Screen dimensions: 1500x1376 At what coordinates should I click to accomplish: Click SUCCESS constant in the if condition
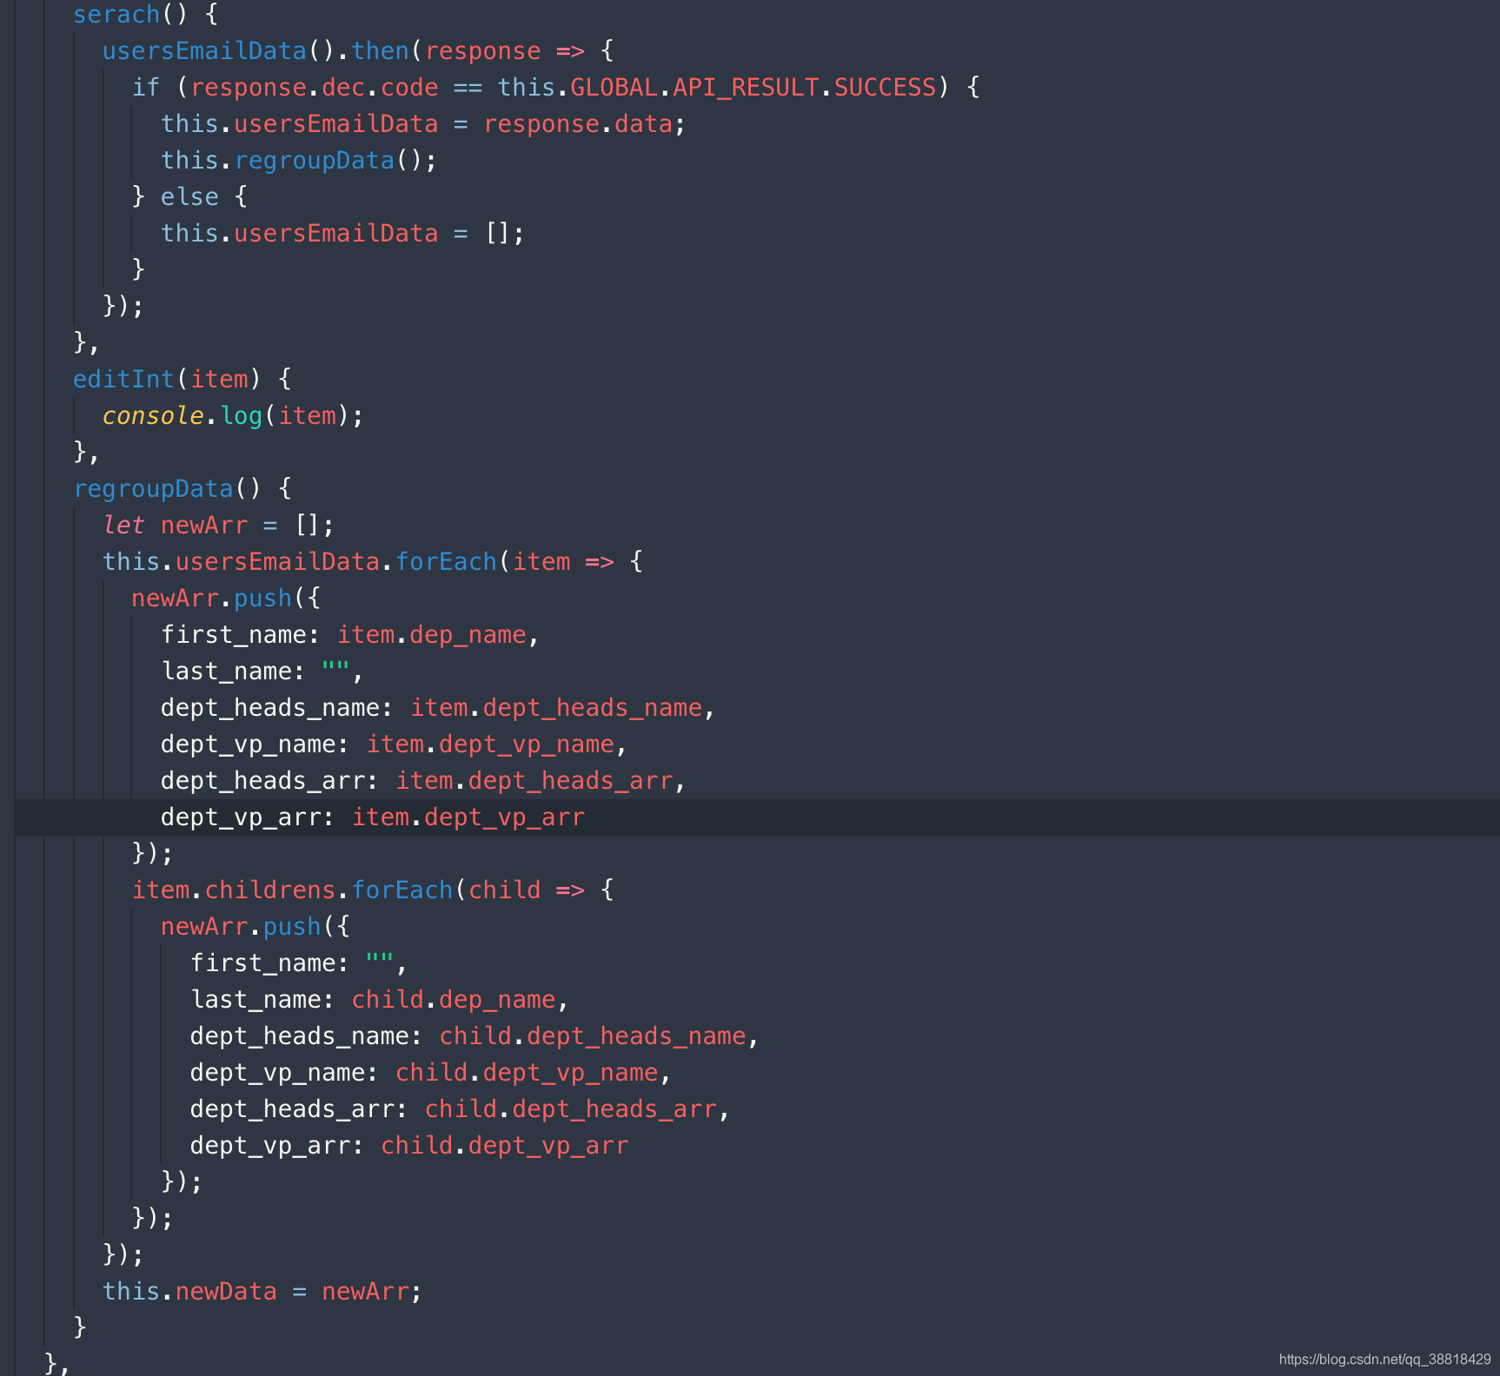[885, 87]
